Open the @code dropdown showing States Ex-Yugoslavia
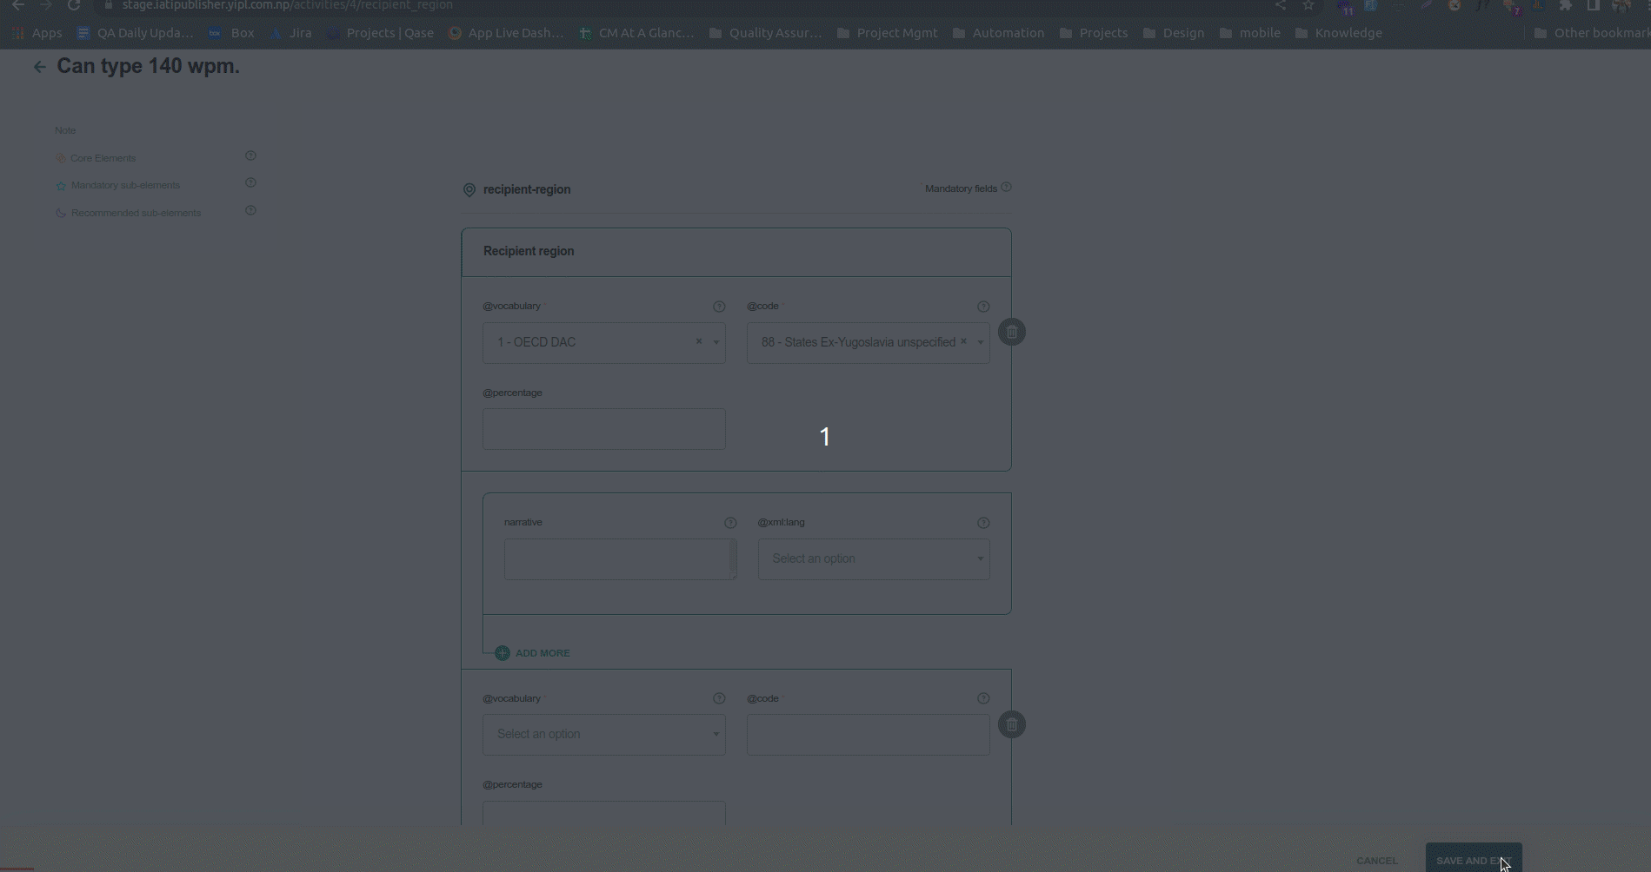Viewport: 1651px width, 872px height. point(981,342)
